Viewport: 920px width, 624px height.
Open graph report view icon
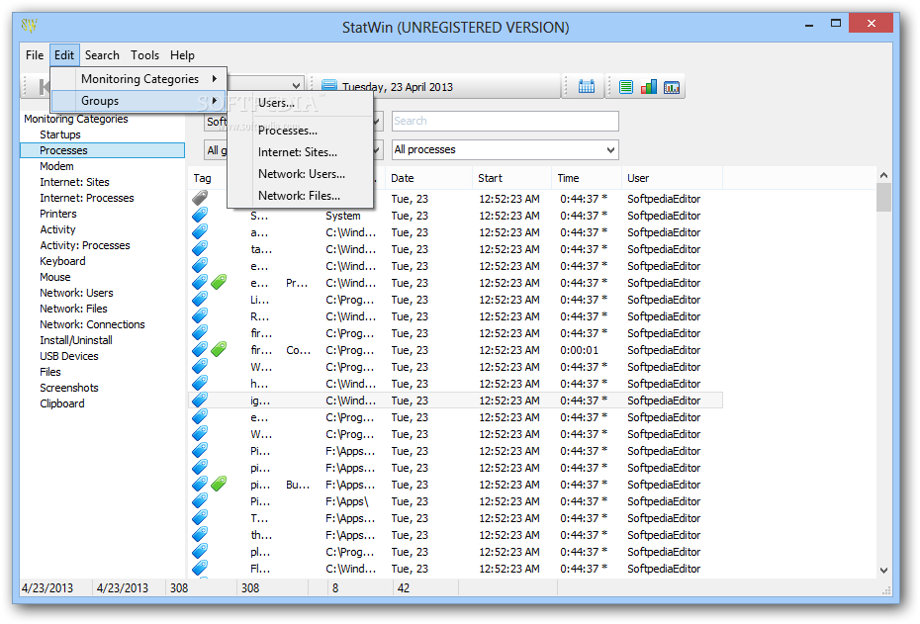click(x=672, y=87)
